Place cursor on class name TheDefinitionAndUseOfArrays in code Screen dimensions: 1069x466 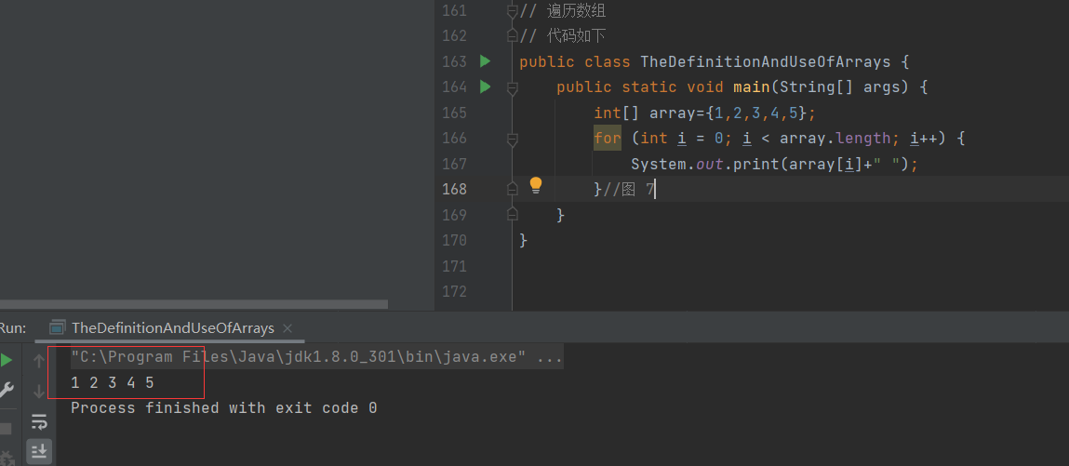[x=766, y=62]
